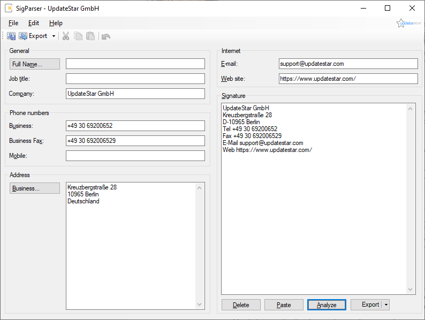Click the Business... address button

[x=35, y=188]
